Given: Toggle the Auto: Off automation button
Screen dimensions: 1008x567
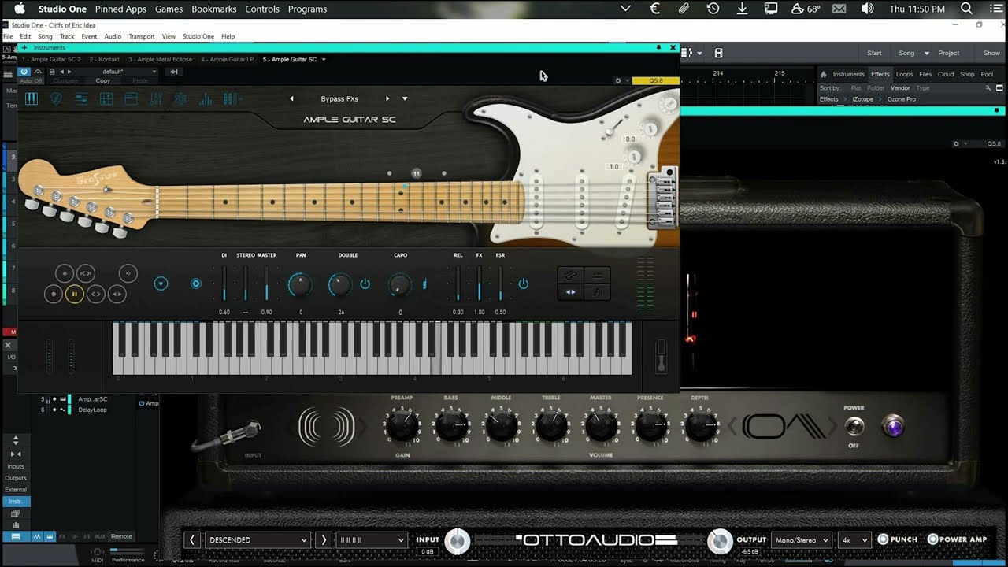Looking at the screenshot, I should pyautogui.click(x=31, y=80).
